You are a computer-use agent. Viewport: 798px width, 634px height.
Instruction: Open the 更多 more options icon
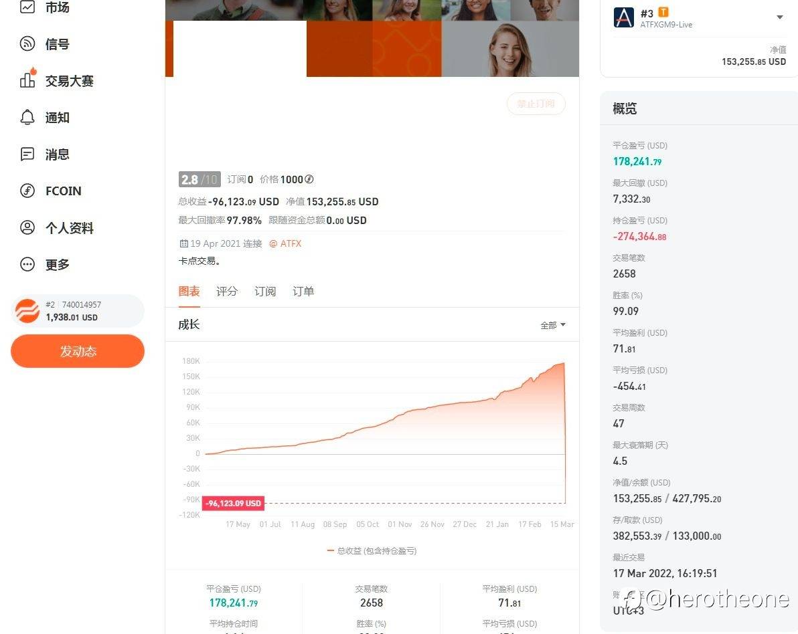27,264
